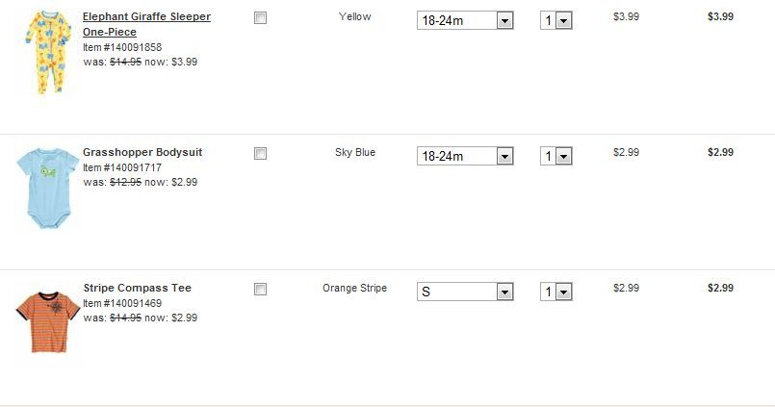Viewport: 775px width, 407px height.
Task: Click the yellow sleeper product thumbnail
Action: click(x=44, y=53)
